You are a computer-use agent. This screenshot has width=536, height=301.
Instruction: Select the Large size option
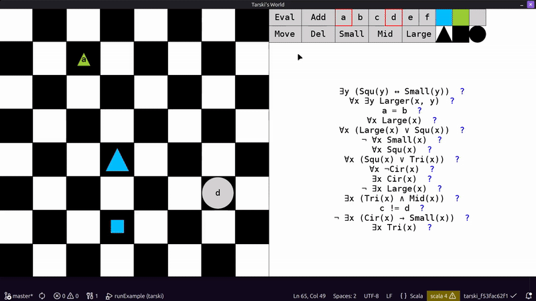pyautogui.click(x=419, y=34)
